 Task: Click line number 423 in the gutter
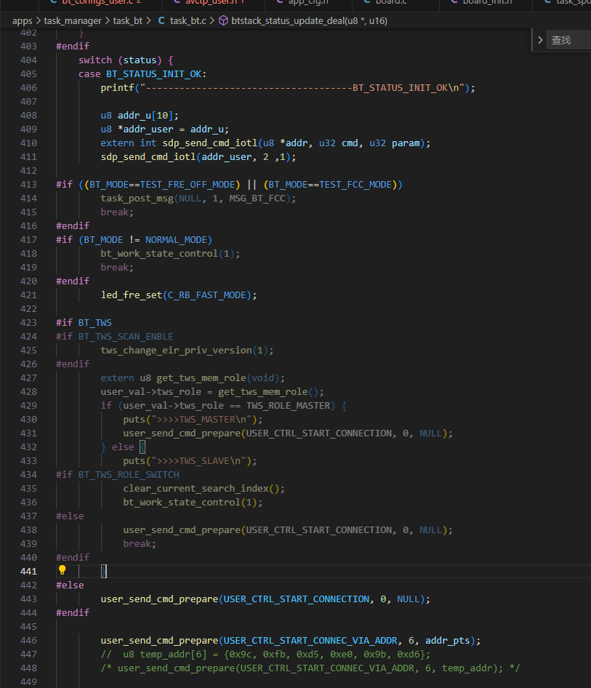pos(28,322)
